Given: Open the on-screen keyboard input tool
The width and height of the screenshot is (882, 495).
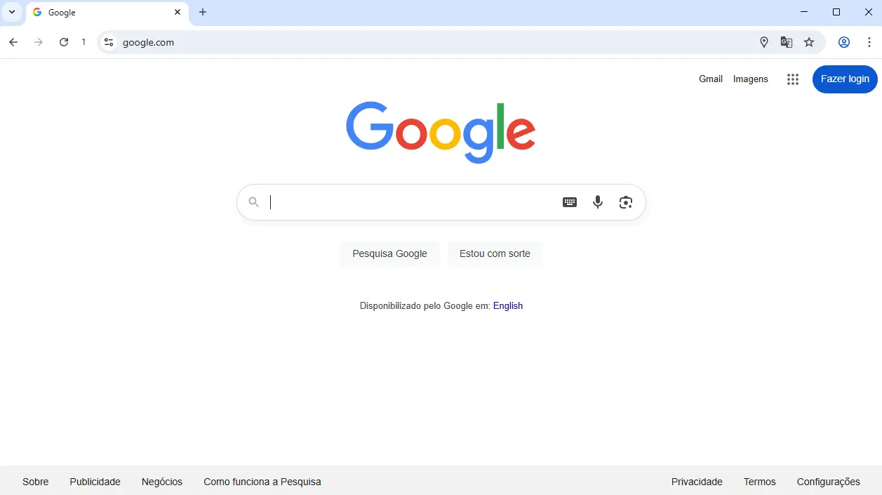Looking at the screenshot, I should click(x=570, y=202).
